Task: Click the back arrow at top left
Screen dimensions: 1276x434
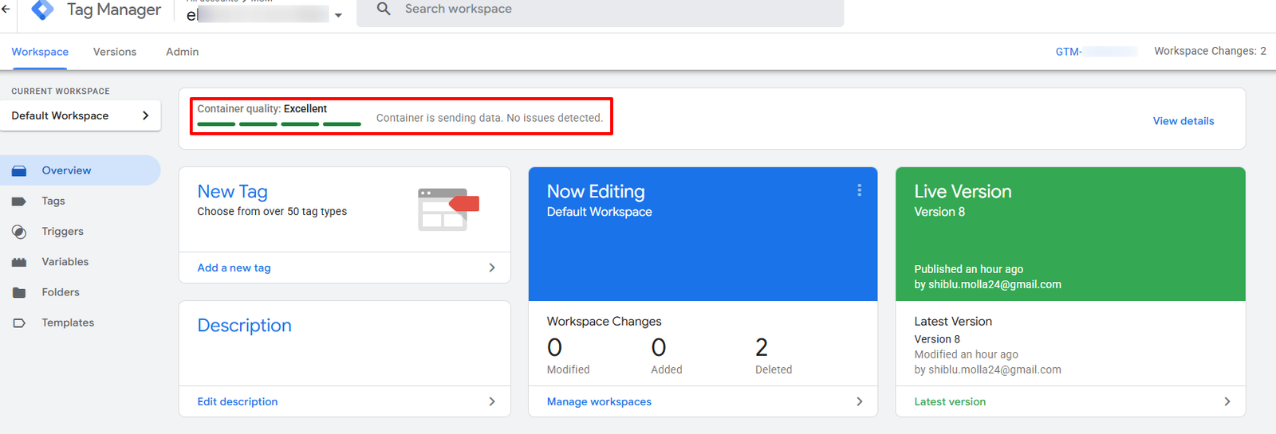Action: point(6,10)
